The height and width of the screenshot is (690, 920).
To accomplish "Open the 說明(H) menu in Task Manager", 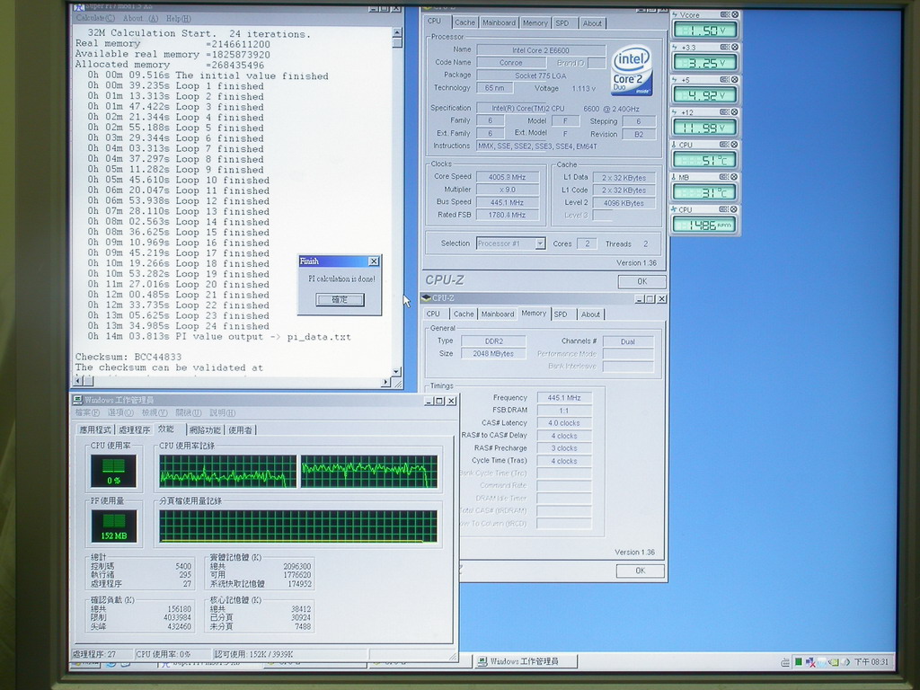I will (x=223, y=413).
